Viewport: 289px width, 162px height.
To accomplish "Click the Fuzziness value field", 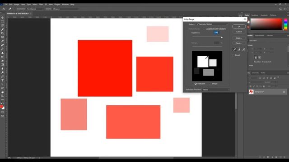I will click(x=216, y=33).
